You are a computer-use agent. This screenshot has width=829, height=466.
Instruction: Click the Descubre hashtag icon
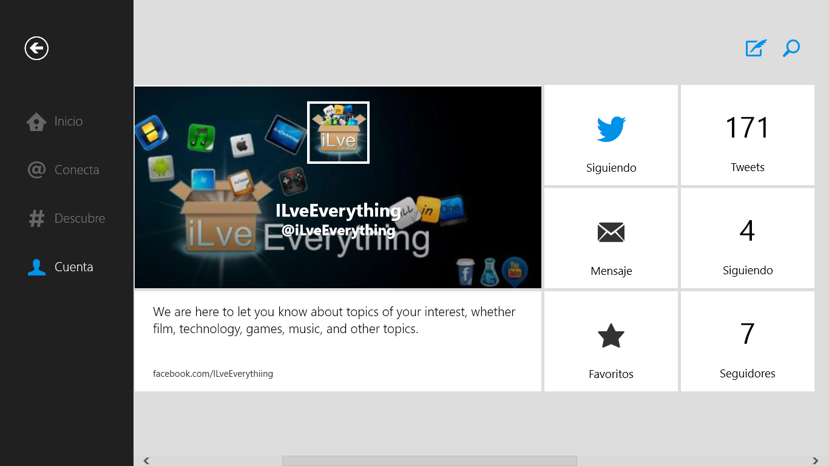36,218
